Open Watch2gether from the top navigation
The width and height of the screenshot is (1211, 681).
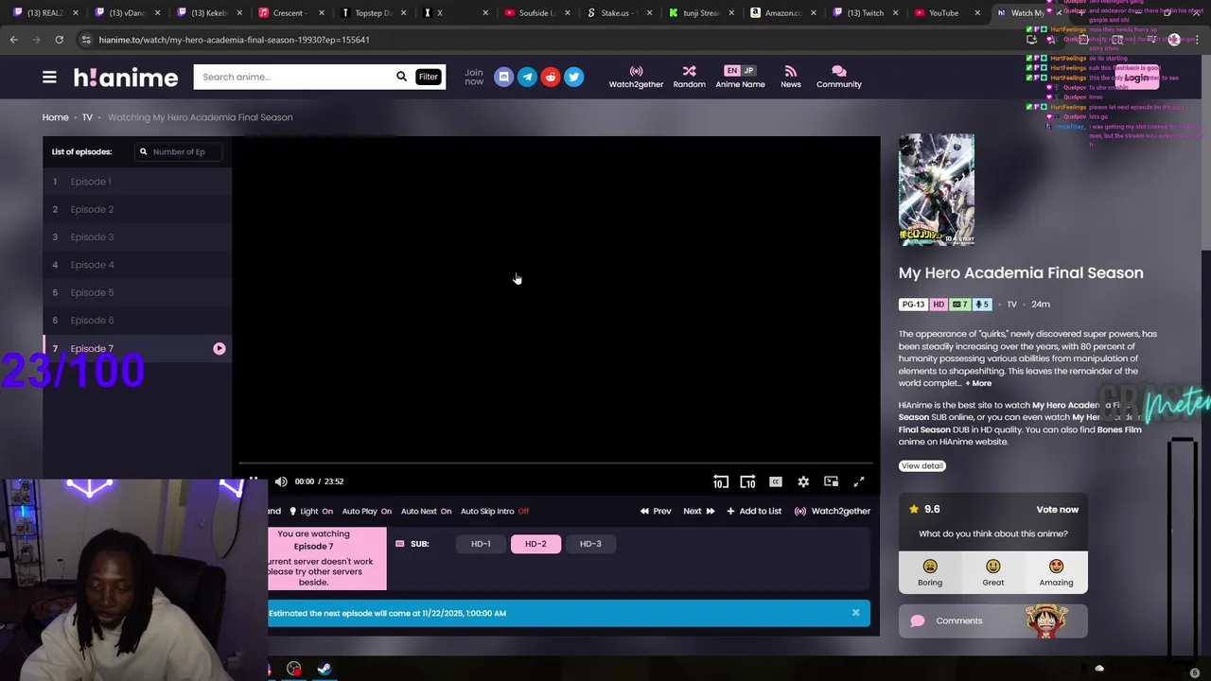pyautogui.click(x=636, y=77)
